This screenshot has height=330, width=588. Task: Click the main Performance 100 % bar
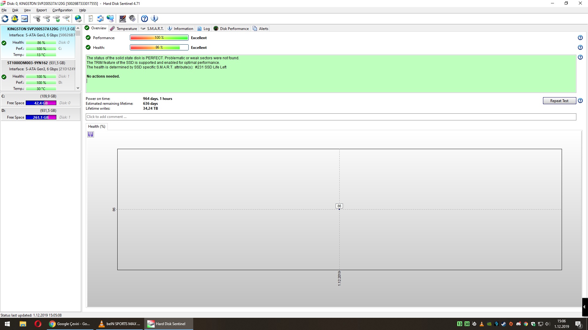159,38
